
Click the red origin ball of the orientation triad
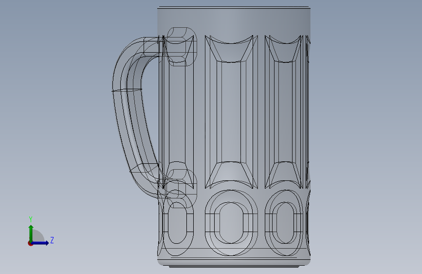30,243
